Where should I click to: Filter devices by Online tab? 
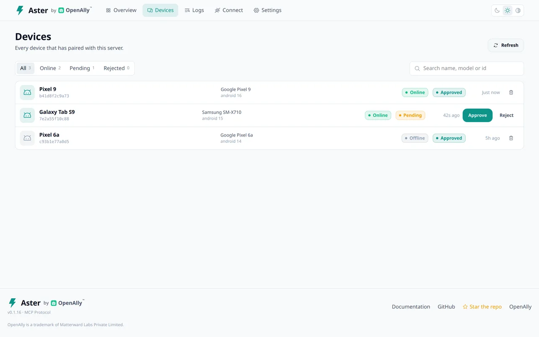50,68
